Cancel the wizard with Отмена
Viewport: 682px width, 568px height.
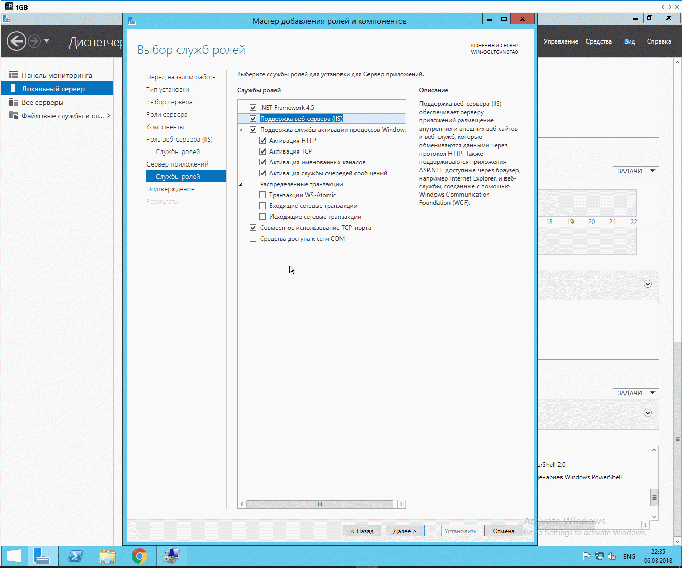coord(503,531)
